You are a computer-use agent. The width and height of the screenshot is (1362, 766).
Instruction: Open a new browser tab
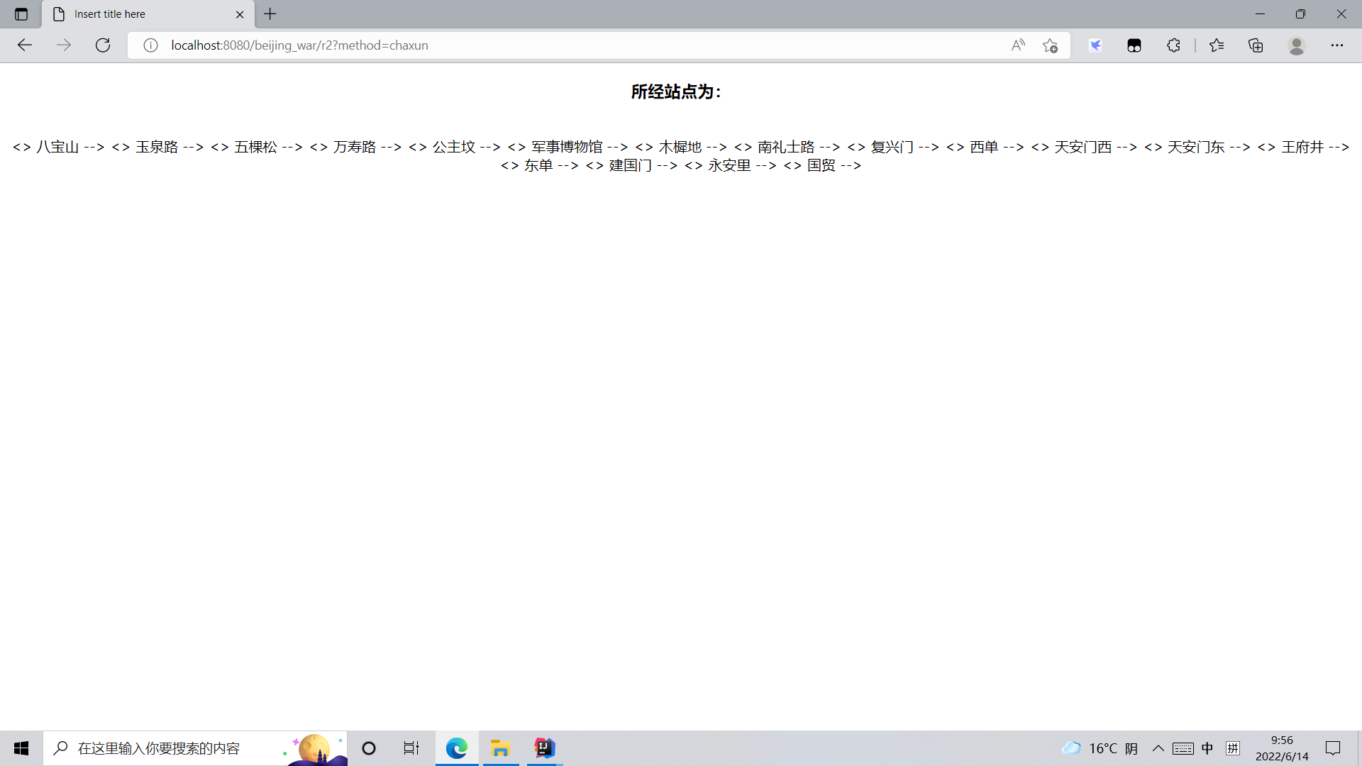pos(270,14)
